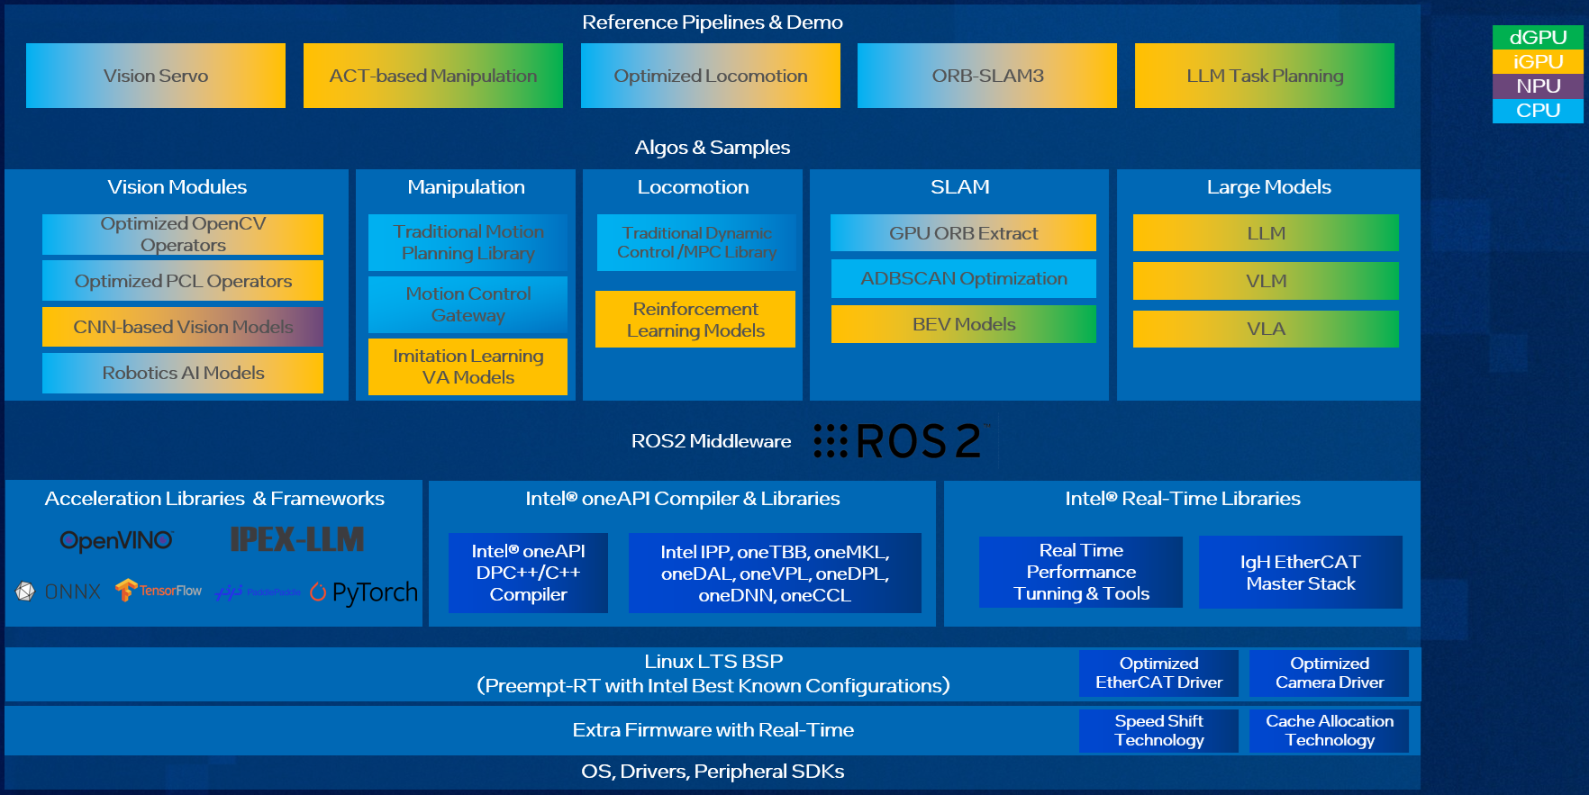Image resolution: width=1589 pixels, height=795 pixels.
Task: Click the Optimized Camera Driver box
Action: pyautogui.click(x=1330, y=673)
